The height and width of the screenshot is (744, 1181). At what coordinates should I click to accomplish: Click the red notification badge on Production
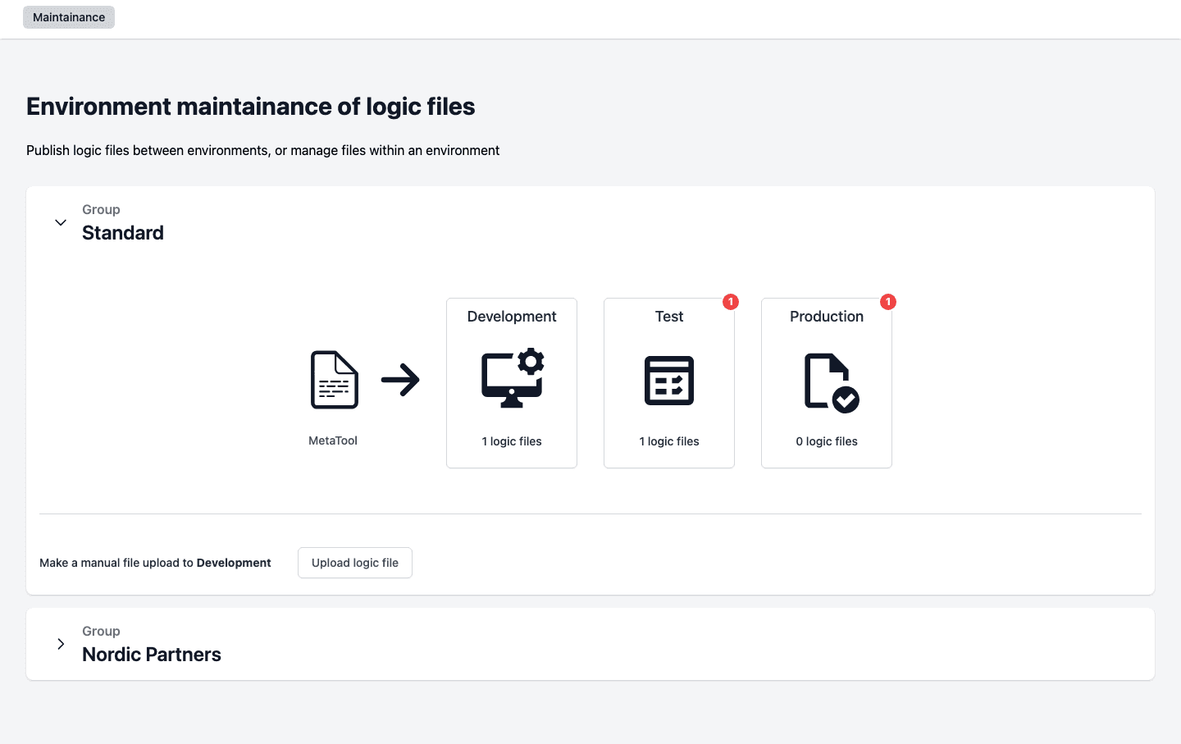pos(888,302)
